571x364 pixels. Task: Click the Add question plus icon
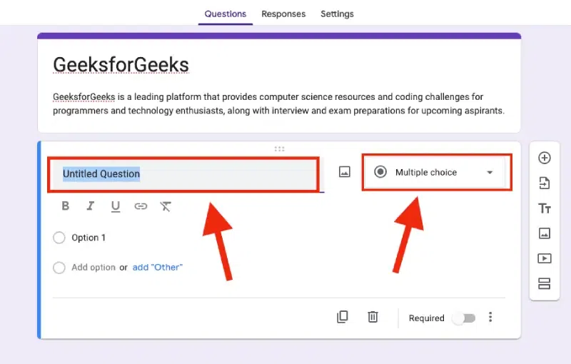coord(545,158)
